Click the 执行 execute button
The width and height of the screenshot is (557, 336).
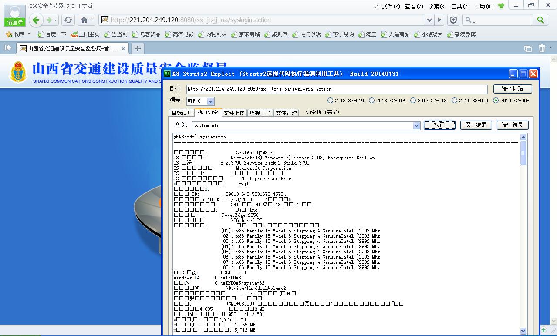coord(439,125)
